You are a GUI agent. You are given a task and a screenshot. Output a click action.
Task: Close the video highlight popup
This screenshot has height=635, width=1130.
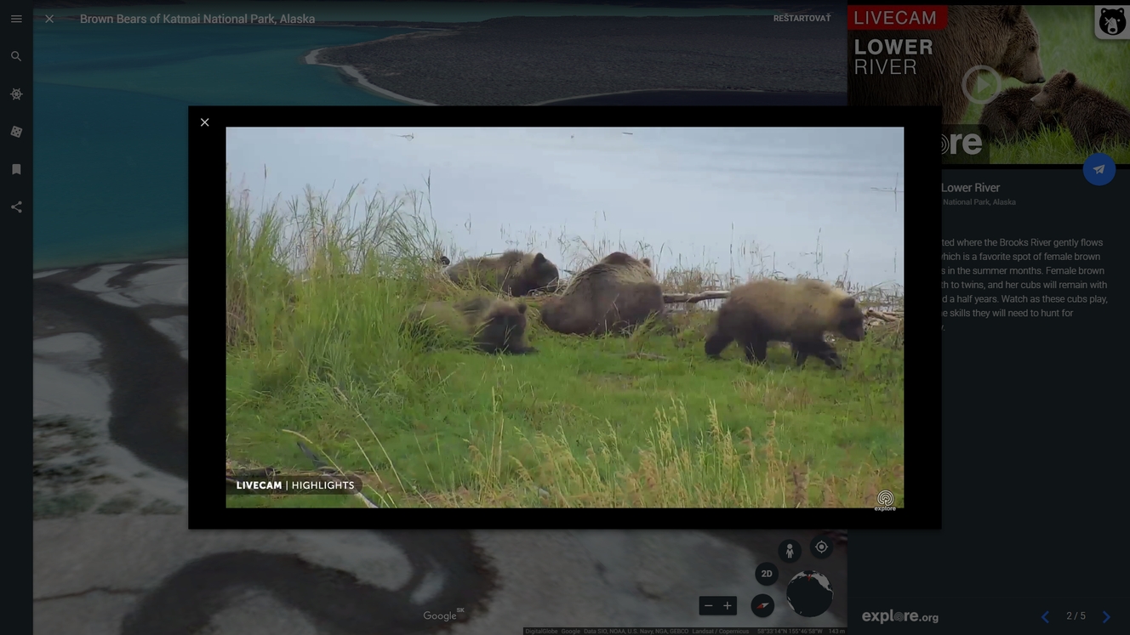[x=204, y=122]
